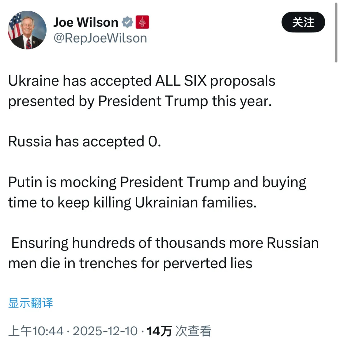Click the words "perverted lies" ending the post

[207, 264]
